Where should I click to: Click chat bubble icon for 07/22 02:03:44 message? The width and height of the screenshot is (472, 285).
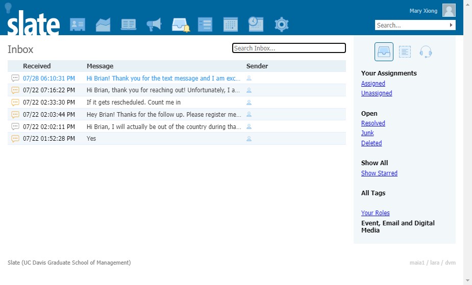[x=15, y=115]
